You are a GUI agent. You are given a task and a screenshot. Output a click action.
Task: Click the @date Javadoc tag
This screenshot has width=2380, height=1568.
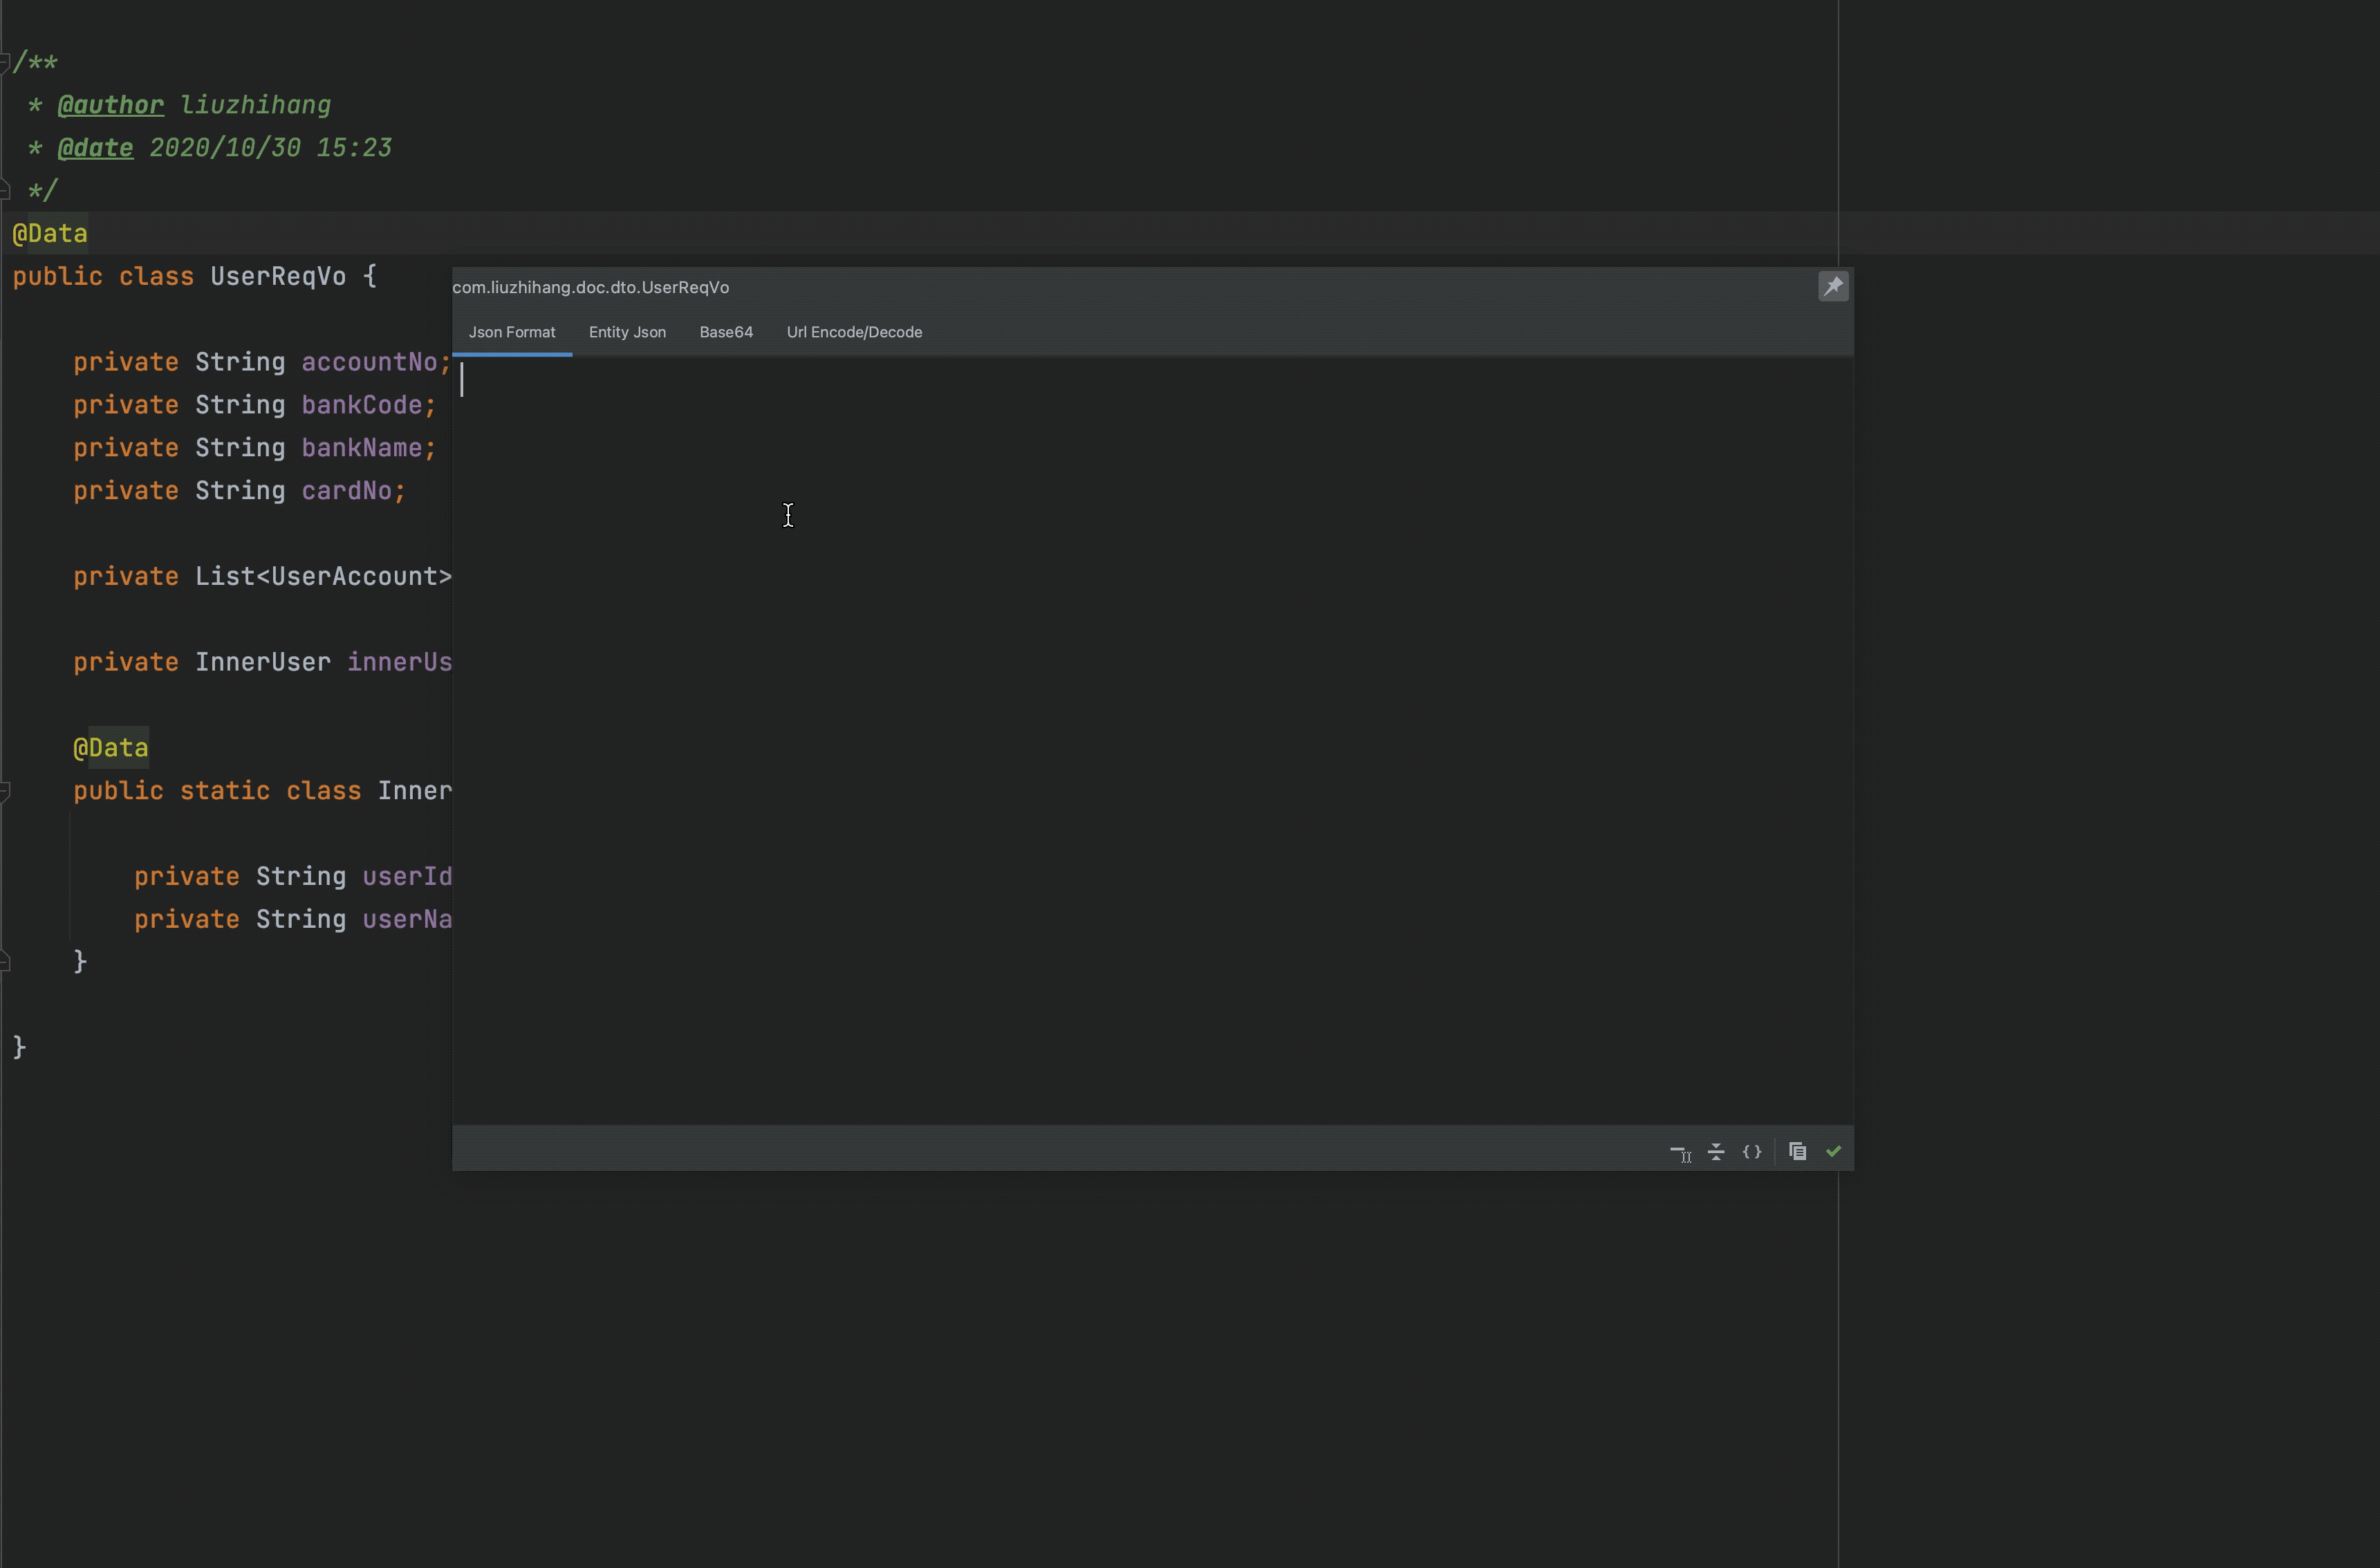(x=95, y=148)
